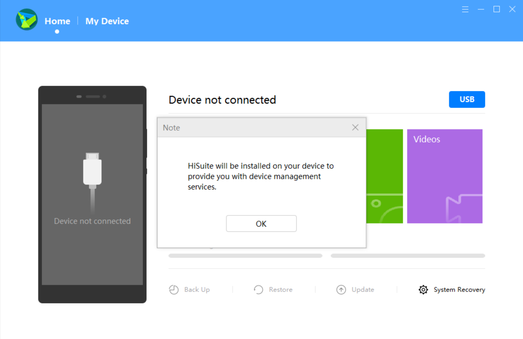Click the USB connection button
This screenshot has width=523, height=339.
(x=467, y=99)
